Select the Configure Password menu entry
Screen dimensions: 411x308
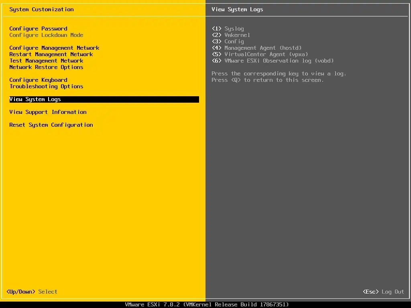click(x=38, y=29)
